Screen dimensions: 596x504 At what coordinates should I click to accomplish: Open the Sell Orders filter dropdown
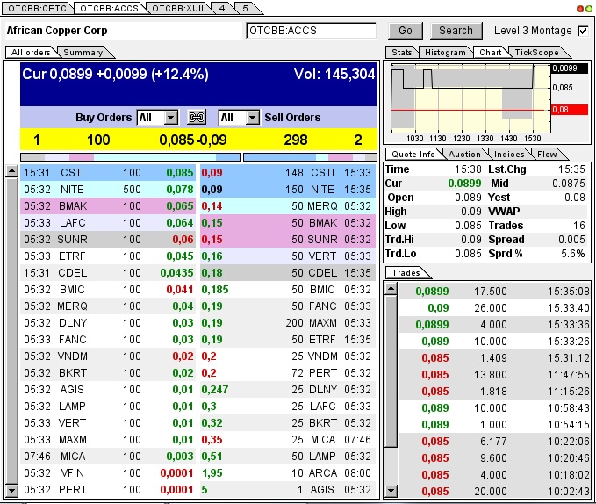tap(252, 118)
